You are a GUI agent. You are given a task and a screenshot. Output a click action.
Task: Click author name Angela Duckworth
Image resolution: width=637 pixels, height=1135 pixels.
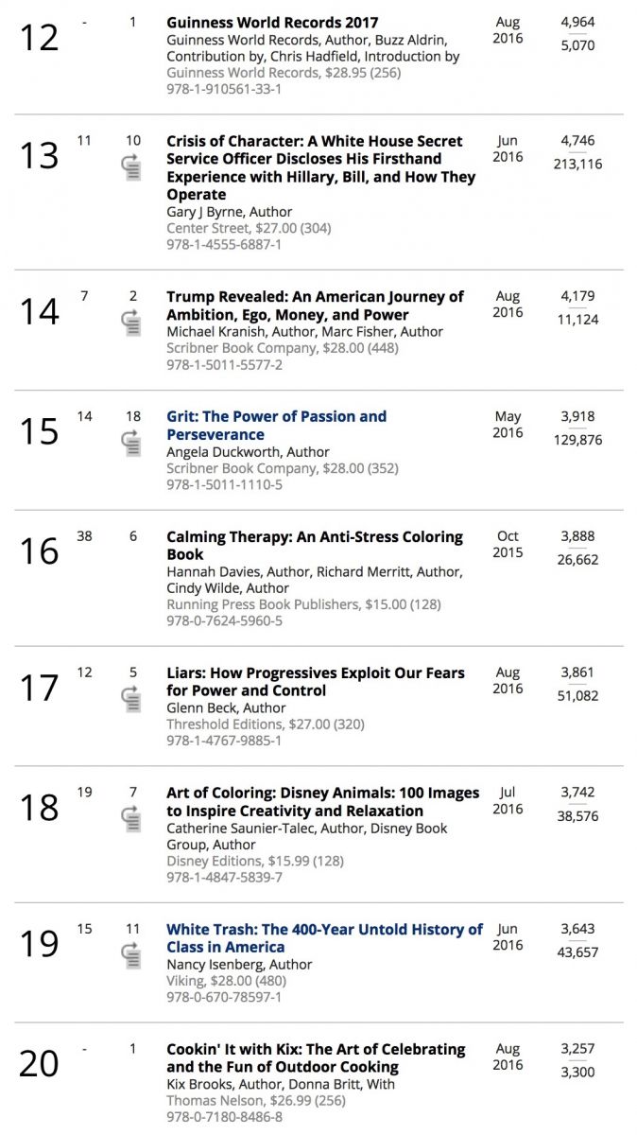pos(249,452)
